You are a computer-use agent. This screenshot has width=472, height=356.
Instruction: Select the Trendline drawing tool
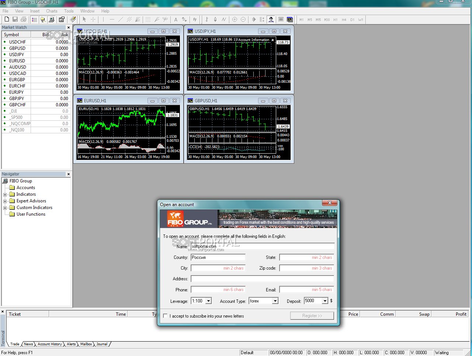(x=121, y=19)
